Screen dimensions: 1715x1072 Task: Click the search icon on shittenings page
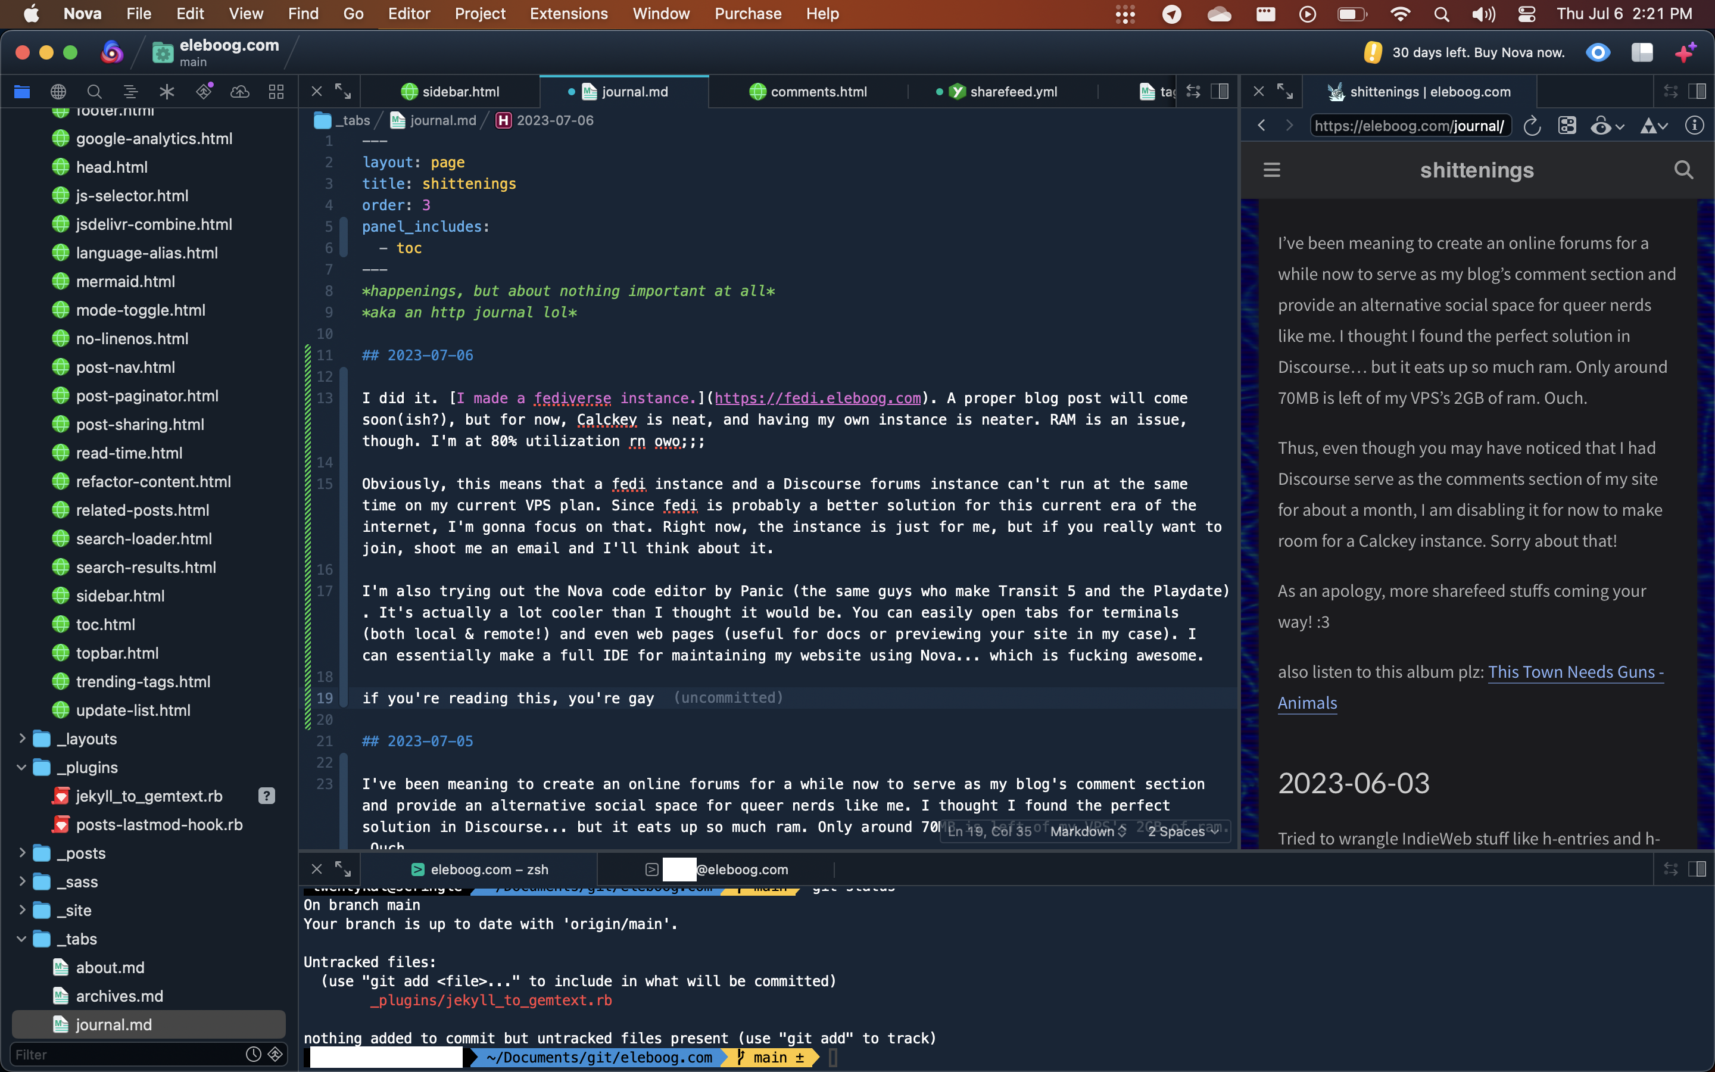click(1684, 170)
